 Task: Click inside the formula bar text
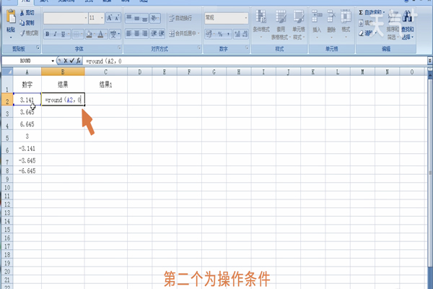pos(103,61)
